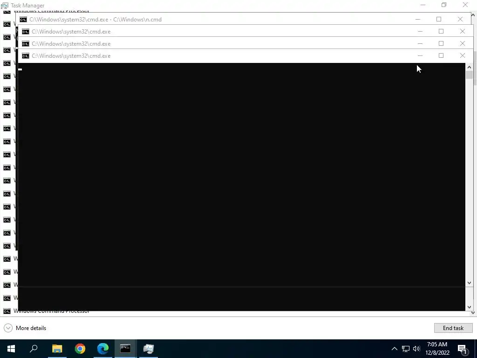Launch Google Chrome from the taskbar
477x358 pixels.
tap(80, 349)
